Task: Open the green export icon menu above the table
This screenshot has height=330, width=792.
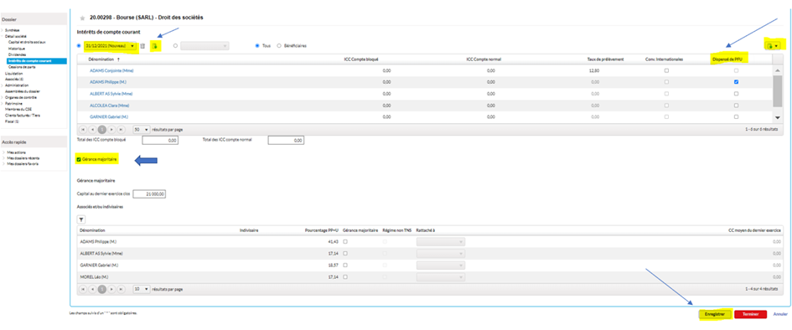Action: pos(772,46)
